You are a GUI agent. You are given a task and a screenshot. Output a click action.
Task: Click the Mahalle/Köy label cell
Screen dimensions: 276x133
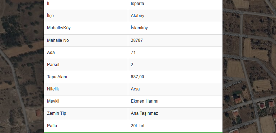pos(86,28)
